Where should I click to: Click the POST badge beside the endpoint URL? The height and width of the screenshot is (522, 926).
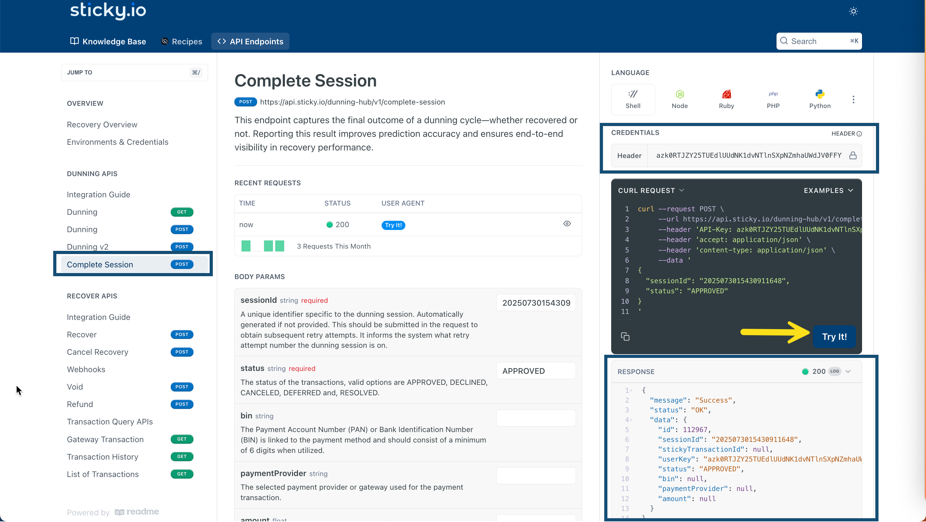point(245,102)
